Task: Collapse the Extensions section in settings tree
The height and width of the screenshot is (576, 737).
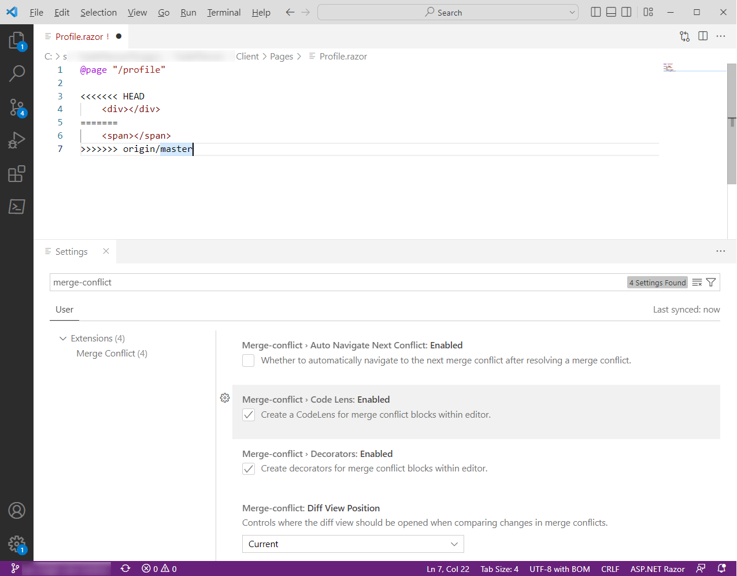Action: click(63, 338)
